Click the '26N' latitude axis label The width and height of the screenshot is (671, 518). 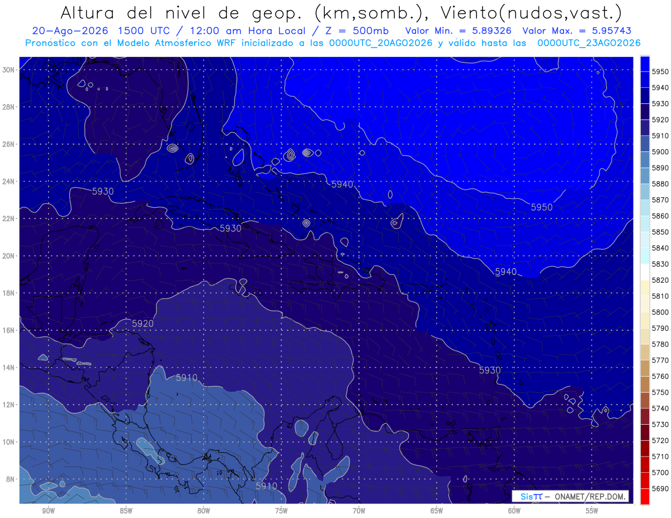pos(10,144)
